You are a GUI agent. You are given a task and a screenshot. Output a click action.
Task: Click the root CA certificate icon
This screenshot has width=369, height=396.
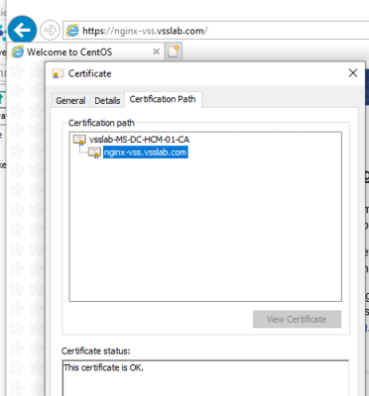(79, 140)
